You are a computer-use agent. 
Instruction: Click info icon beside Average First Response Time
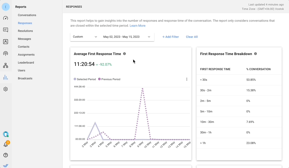click(124, 54)
